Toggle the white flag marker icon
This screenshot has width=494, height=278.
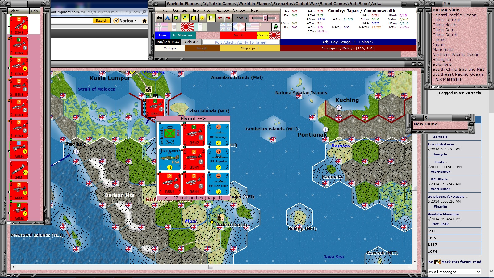211,18
